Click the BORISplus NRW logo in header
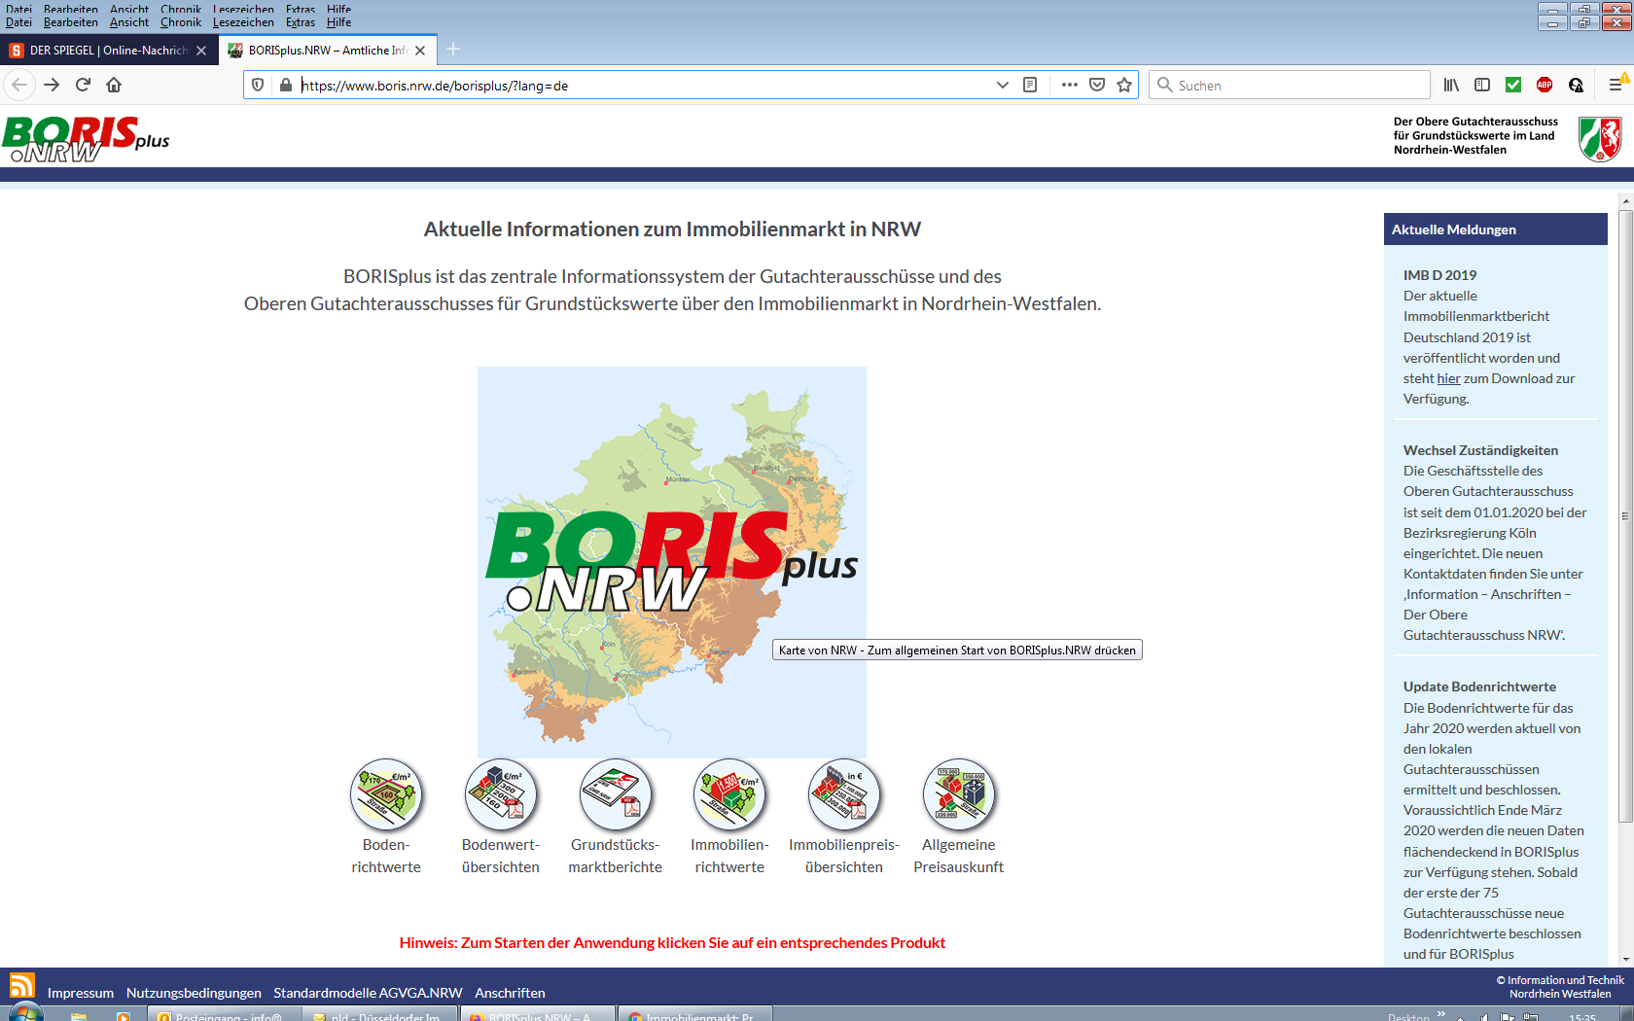The image size is (1634, 1021). pyautogui.click(x=86, y=138)
